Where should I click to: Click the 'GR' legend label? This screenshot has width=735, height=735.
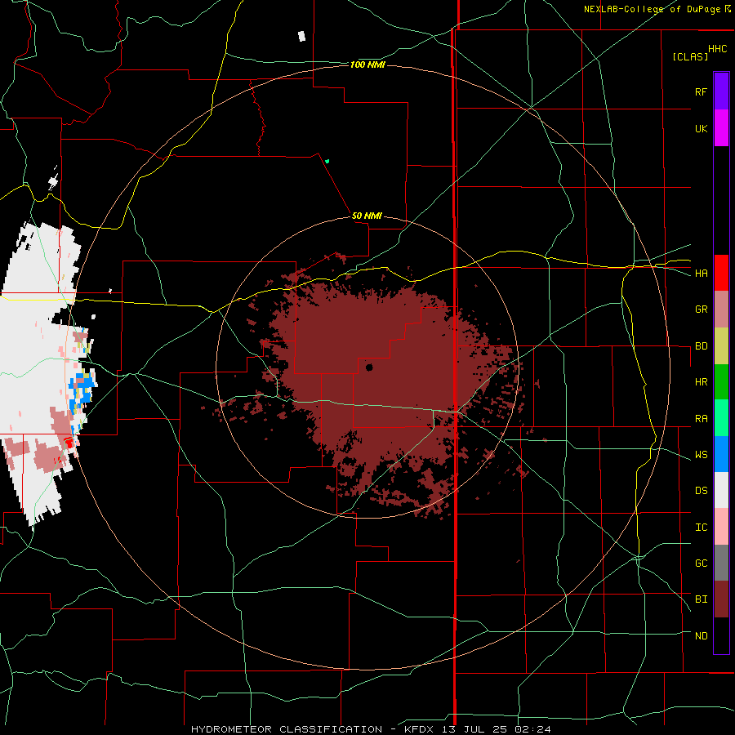pos(701,310)
